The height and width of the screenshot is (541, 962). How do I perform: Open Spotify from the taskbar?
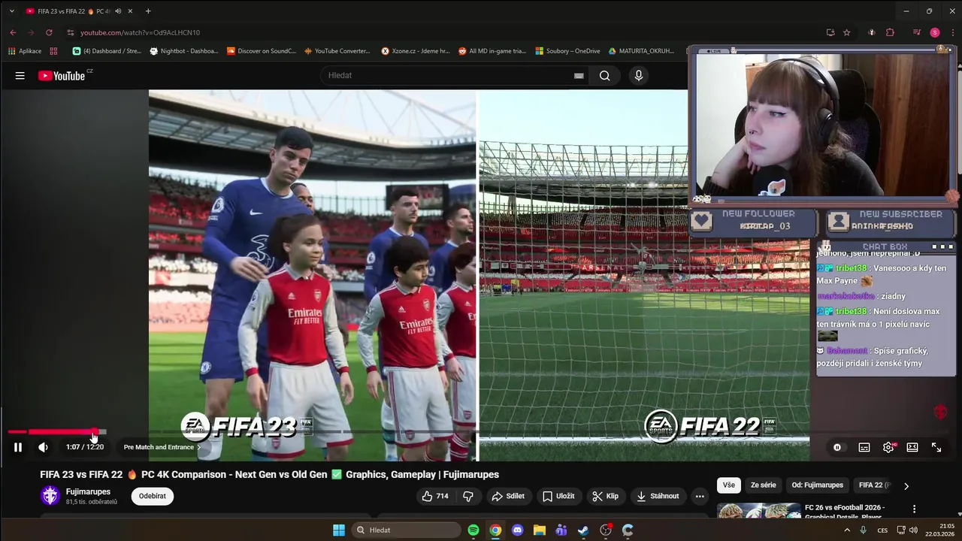coord(473,530)
